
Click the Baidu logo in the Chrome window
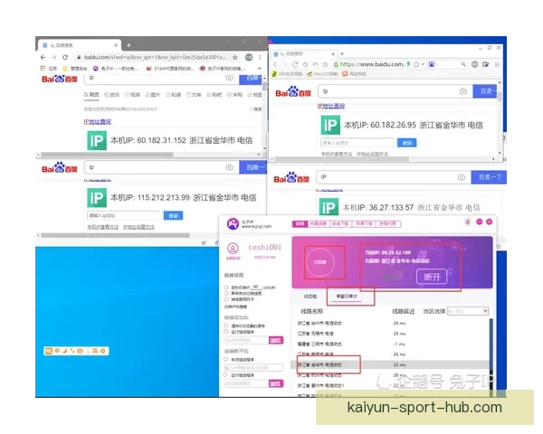60,79
